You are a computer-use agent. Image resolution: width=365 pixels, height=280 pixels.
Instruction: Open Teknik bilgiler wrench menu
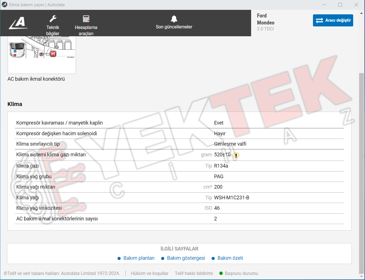(x=53, y=26)
